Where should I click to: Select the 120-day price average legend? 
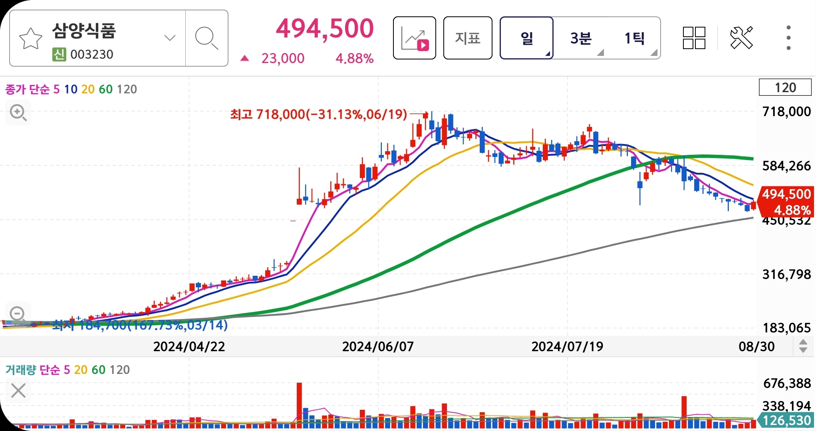(x=127, y=89)
